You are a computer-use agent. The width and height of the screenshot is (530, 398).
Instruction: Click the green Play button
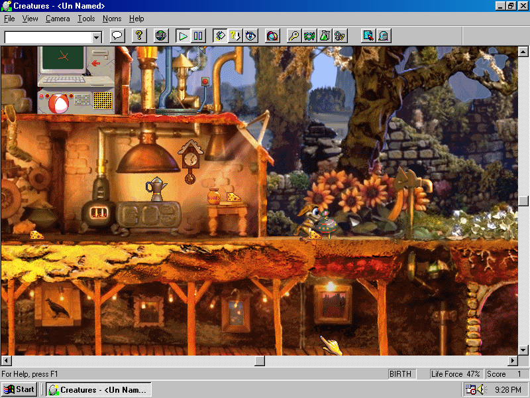(x=183, y=36)
